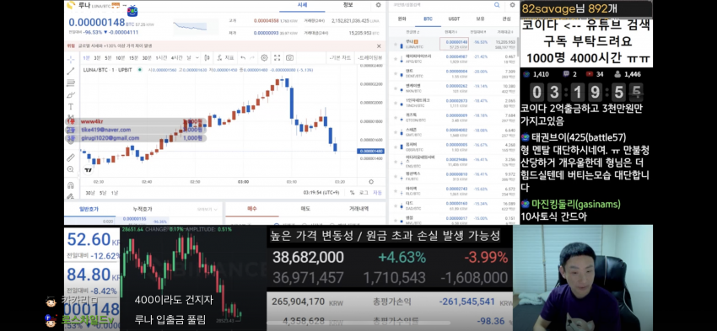717x331 pixels.
Task: Select the text annotation tool
Action: point(71,107)
